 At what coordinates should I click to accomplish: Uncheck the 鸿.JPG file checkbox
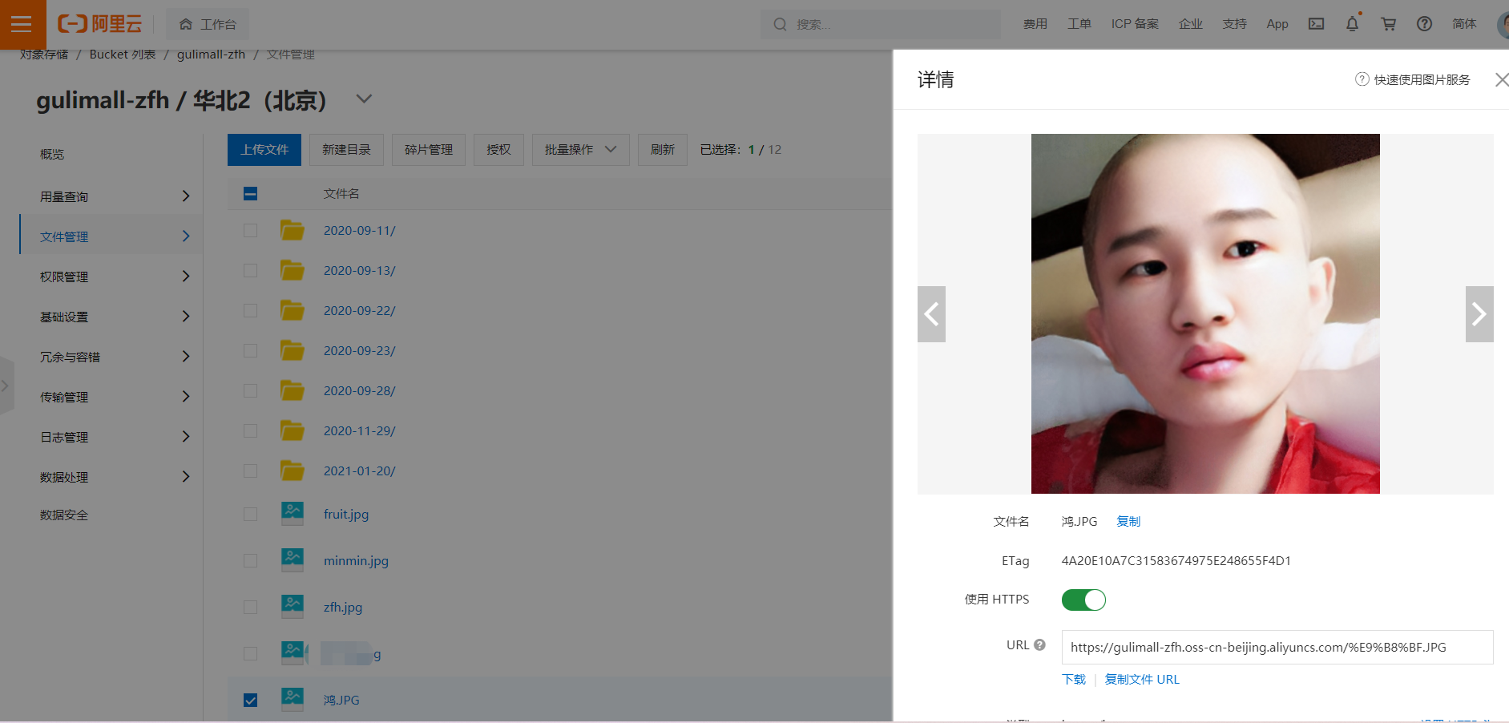(x=250, y=699)
